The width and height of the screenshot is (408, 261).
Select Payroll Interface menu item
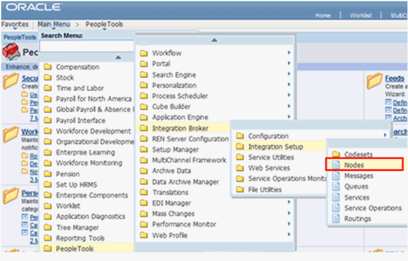[81, 120]
